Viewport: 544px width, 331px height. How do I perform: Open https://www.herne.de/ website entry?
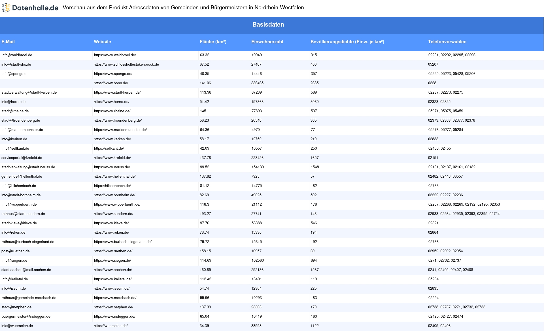[111, 102]
